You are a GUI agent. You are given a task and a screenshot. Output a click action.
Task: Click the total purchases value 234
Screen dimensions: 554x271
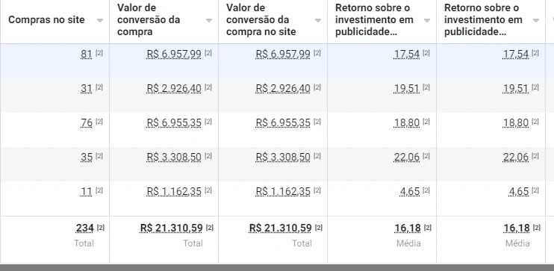[x=85, y=228]
